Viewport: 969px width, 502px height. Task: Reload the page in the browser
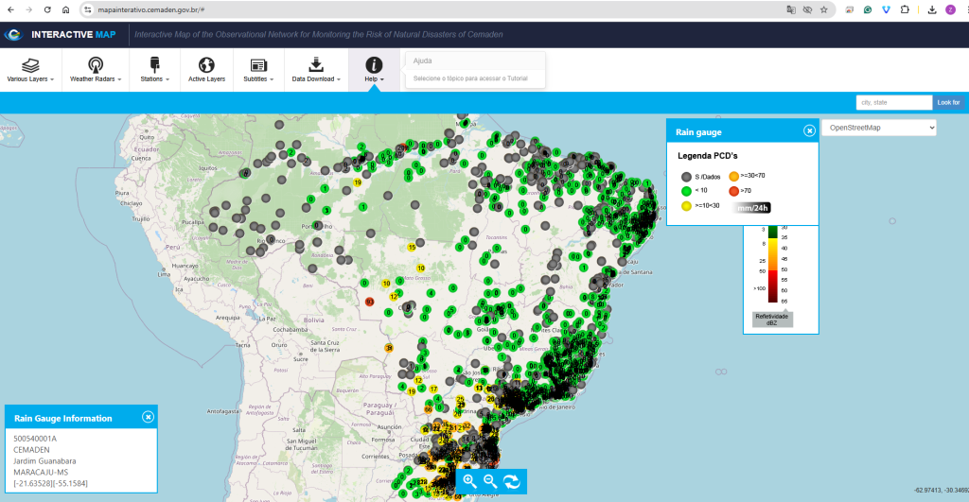click(47, 9)
